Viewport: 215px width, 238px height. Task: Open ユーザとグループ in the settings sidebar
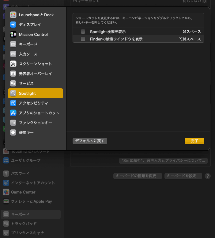31,160
